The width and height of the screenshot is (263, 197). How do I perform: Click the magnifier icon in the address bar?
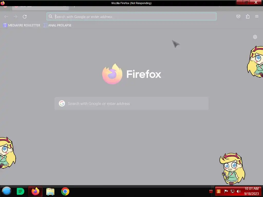point(51,16)
